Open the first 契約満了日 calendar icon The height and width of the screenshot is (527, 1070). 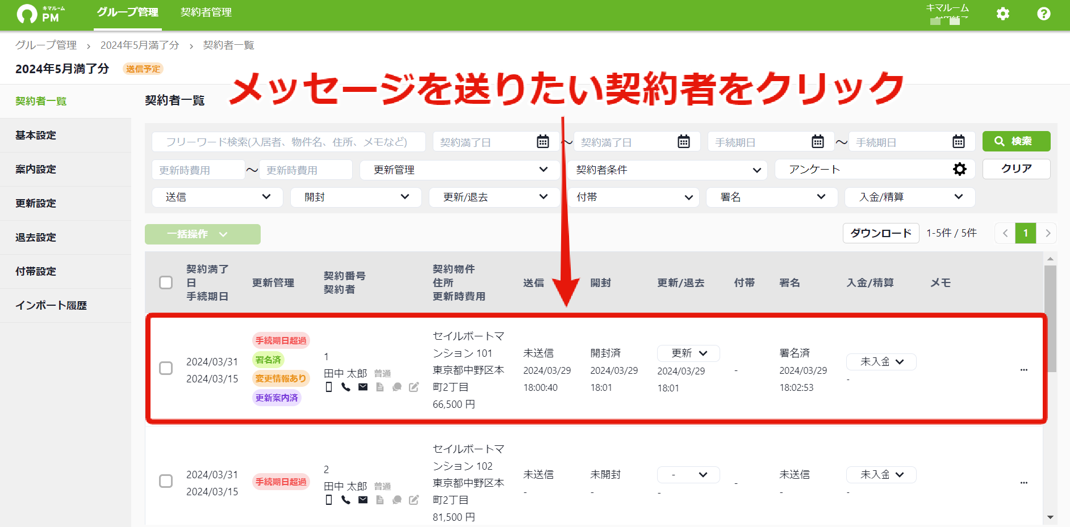click(543, 142)
